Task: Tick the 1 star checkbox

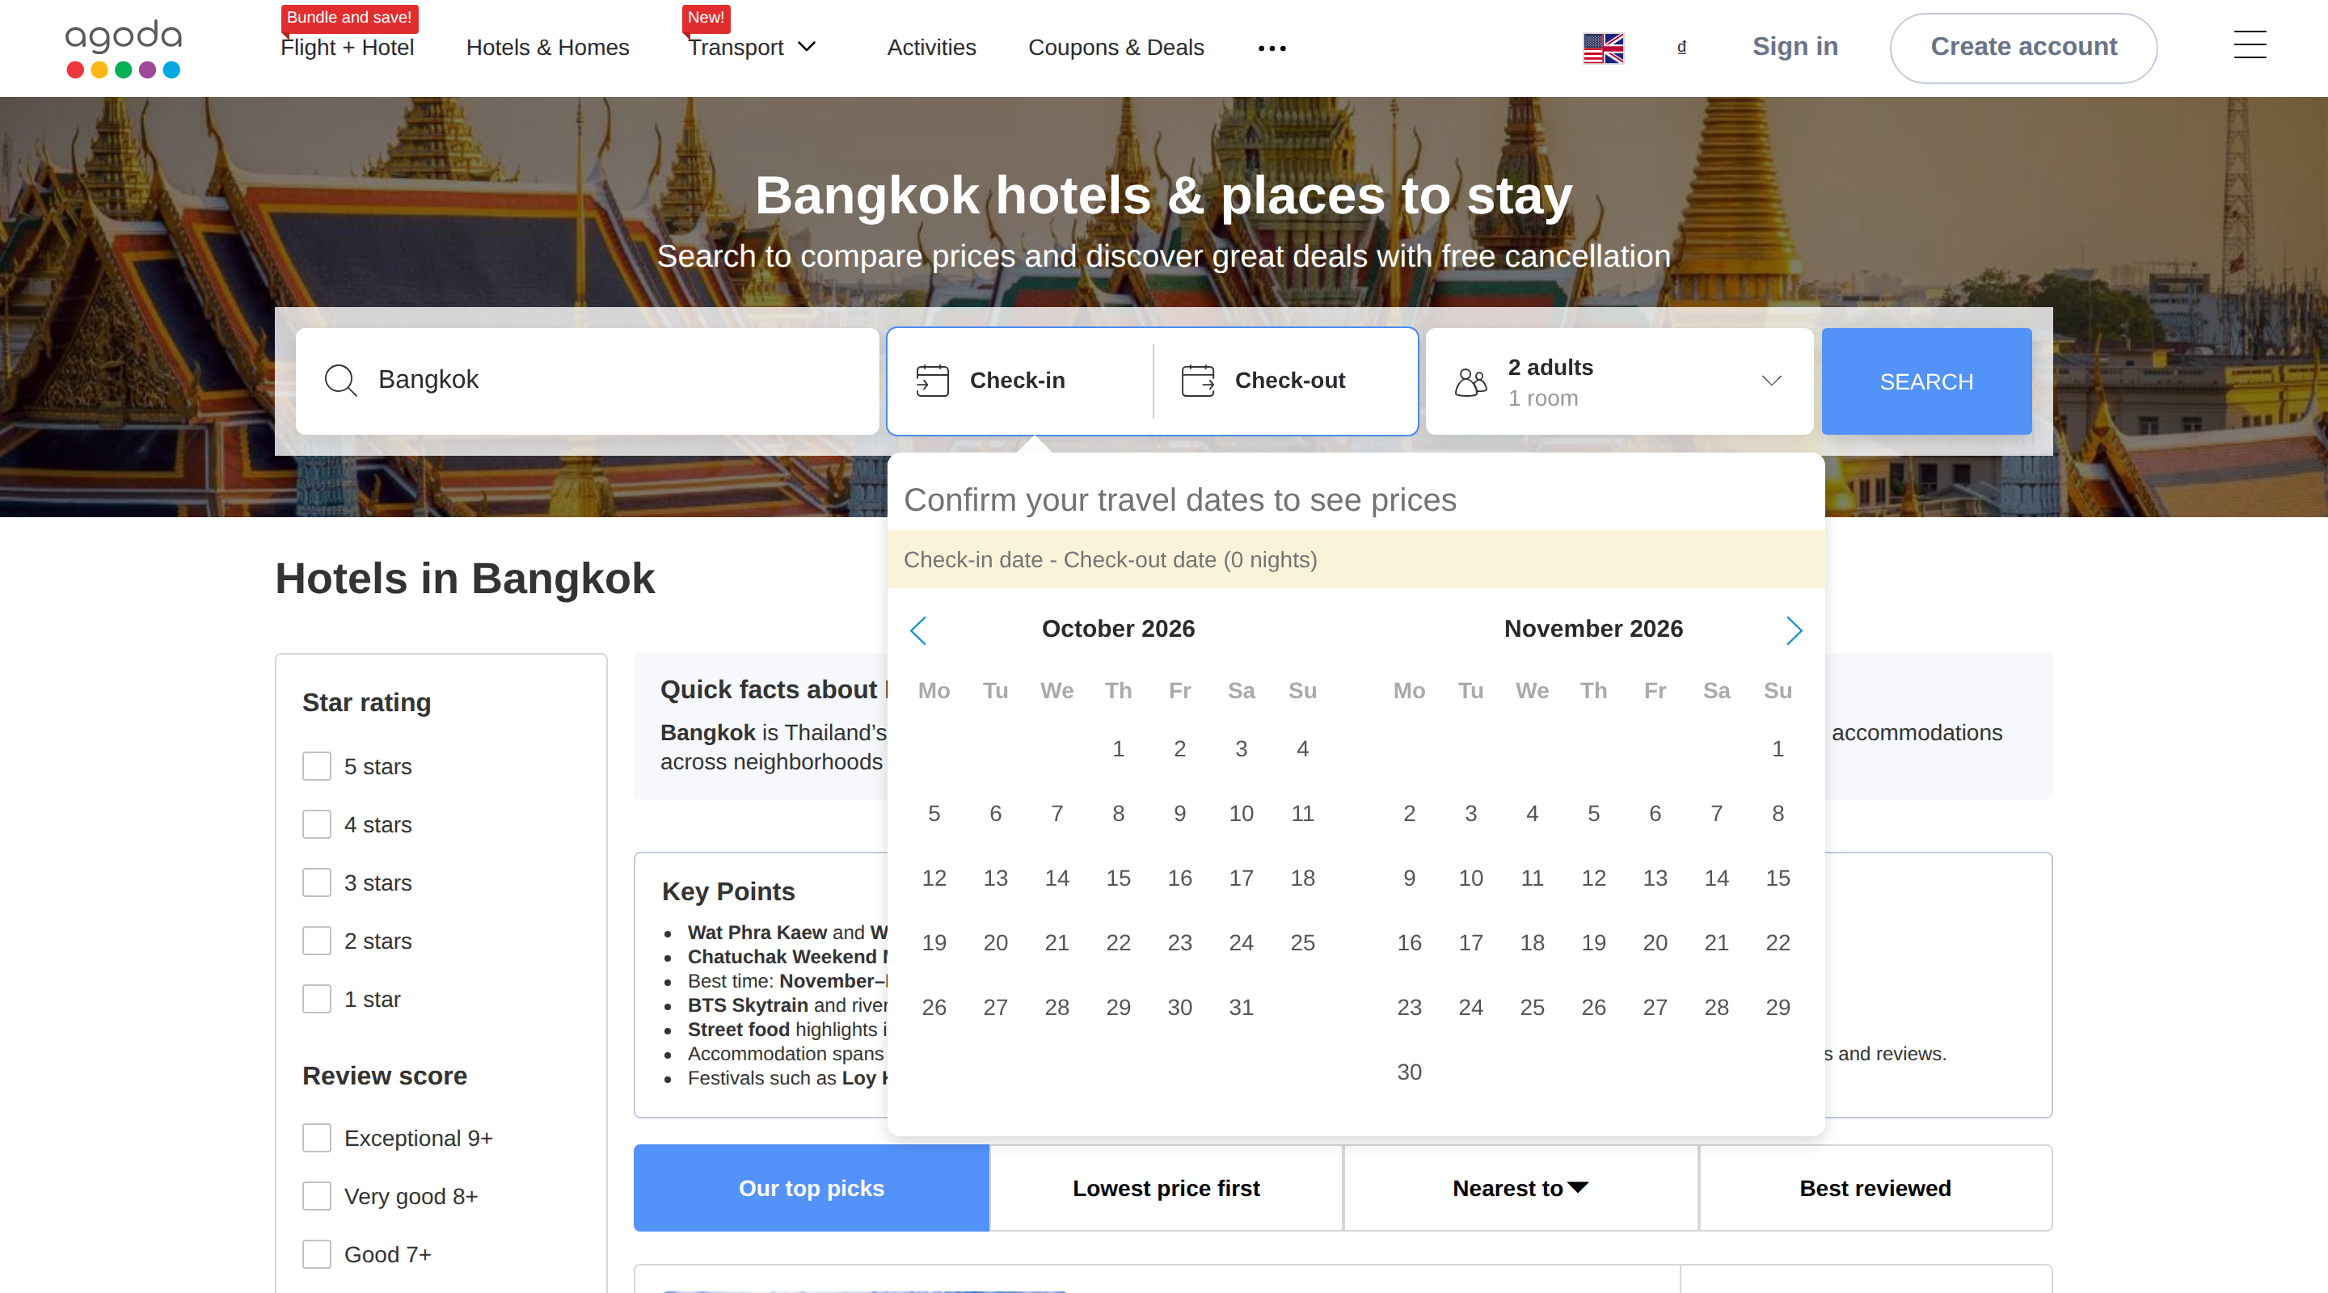Action: coord(316,1000)
